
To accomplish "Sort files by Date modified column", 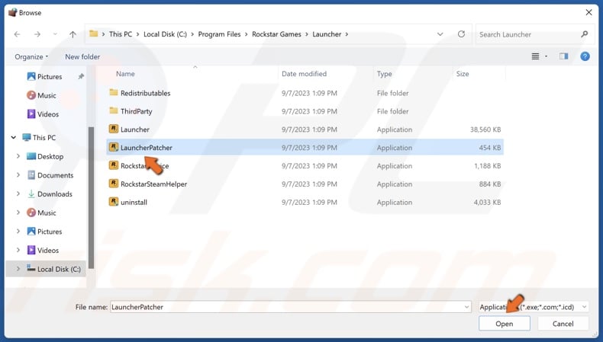I will [304, 74].
